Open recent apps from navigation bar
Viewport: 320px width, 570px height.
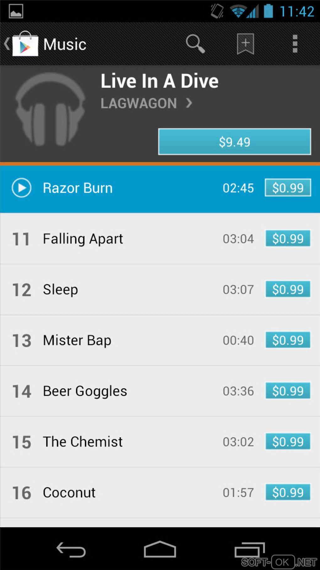(x=250, y=550)
